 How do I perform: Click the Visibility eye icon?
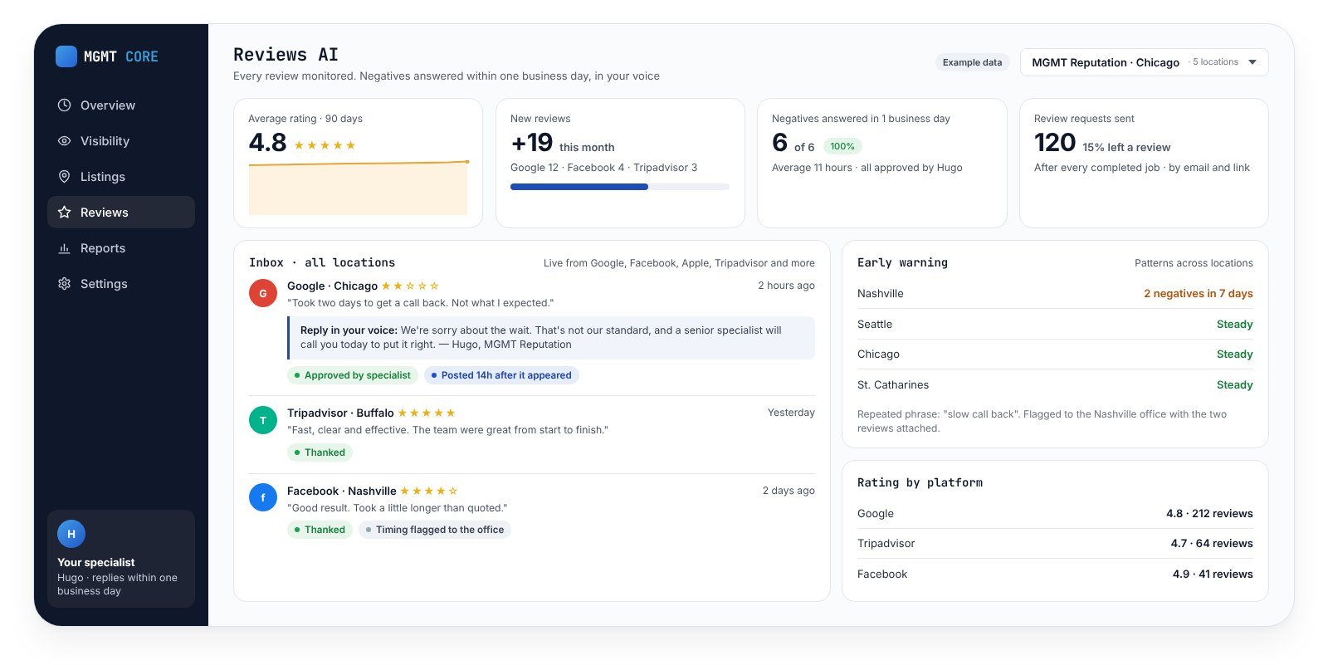[x=64, y=141]
